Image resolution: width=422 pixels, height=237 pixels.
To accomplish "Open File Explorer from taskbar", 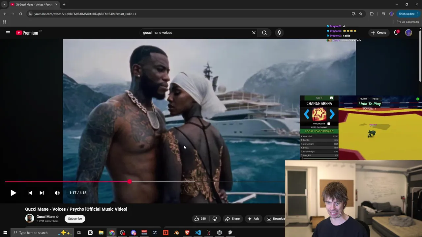I will pos(101,233).
